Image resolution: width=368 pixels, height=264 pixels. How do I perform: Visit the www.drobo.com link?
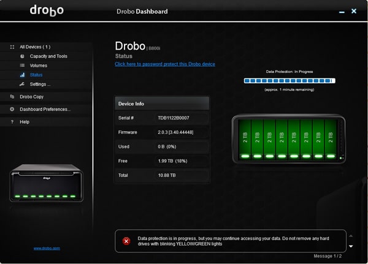pos(47,248)
